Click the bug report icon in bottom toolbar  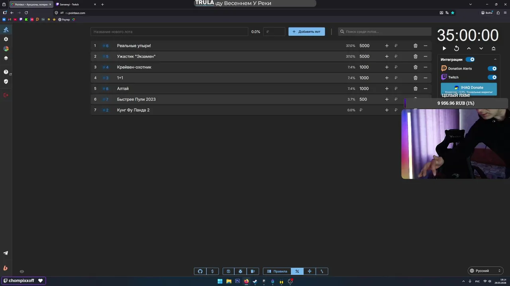241,271
